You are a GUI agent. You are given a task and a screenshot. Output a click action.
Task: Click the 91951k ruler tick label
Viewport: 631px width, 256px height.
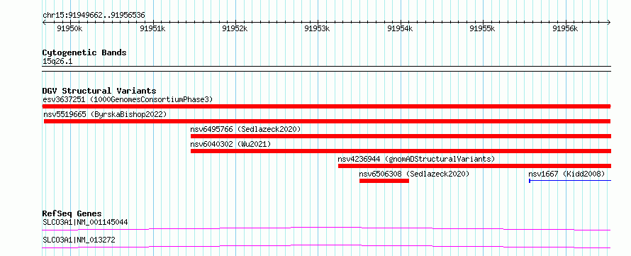click(152, 28)
